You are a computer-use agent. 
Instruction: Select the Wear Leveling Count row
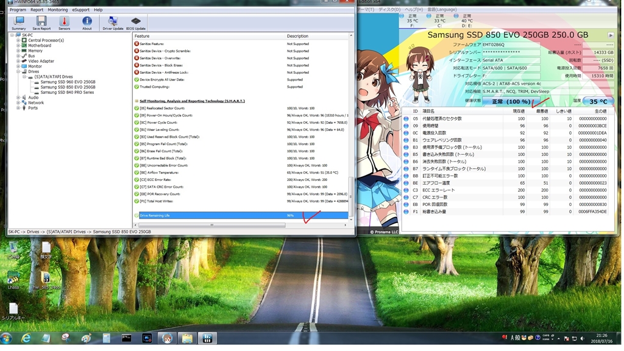241,130
